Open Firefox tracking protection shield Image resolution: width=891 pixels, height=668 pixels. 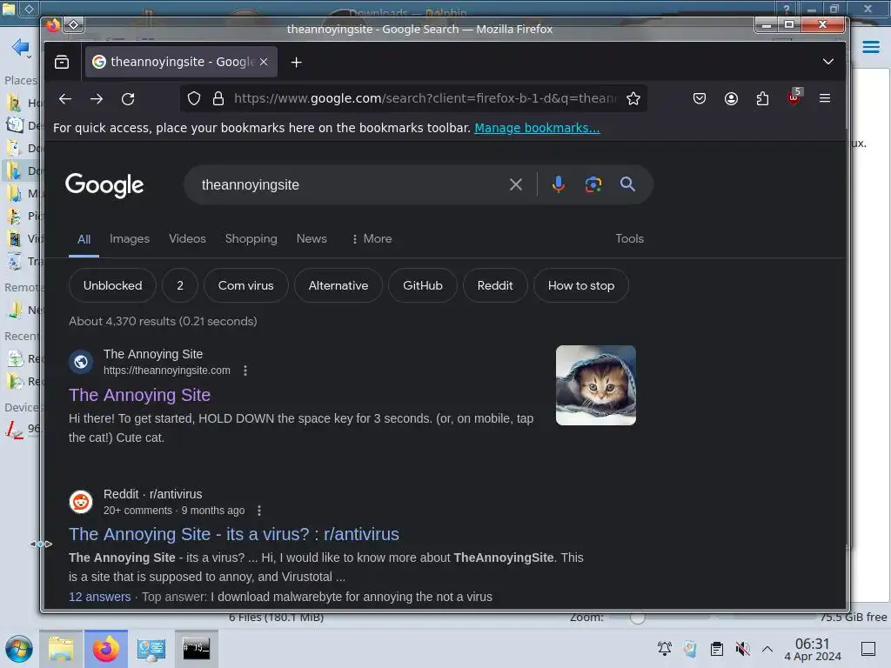(x=194, y=99)
